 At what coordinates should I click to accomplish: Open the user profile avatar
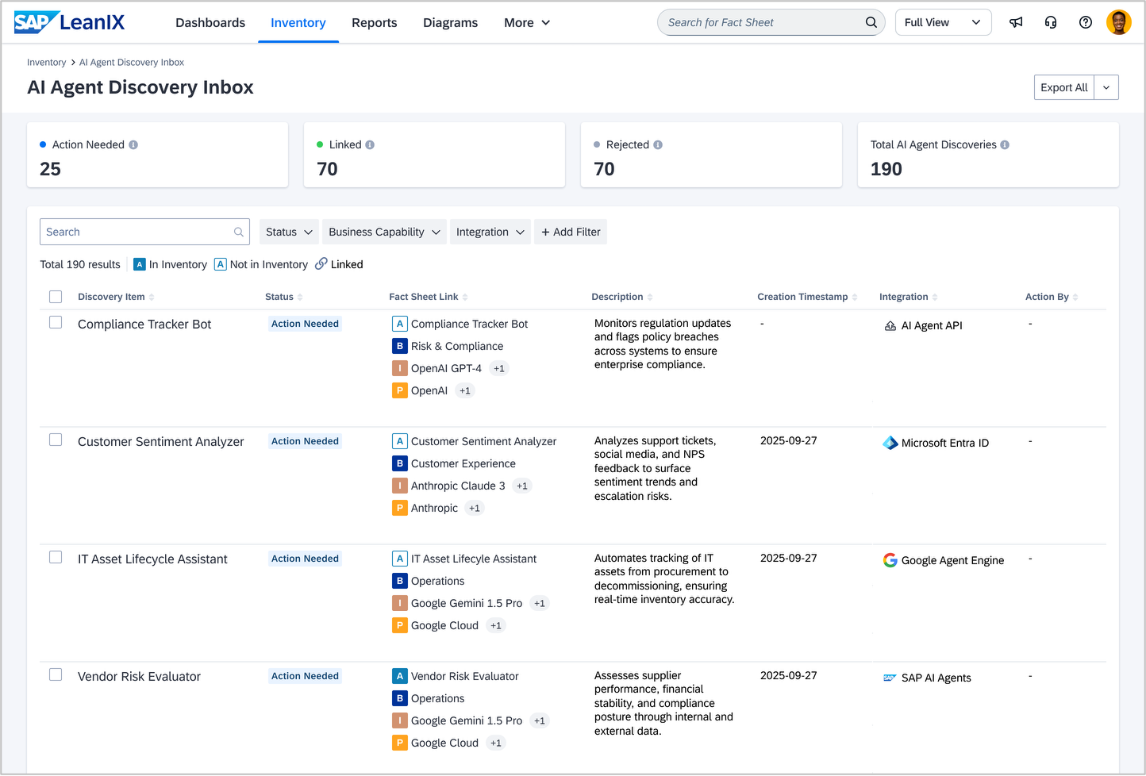point(1119,22)
